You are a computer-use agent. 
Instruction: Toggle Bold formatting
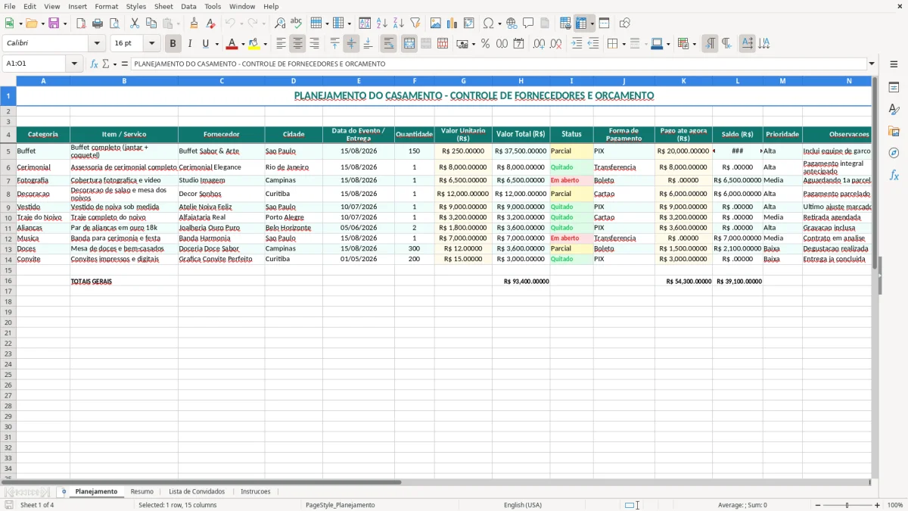coord(173,44)
